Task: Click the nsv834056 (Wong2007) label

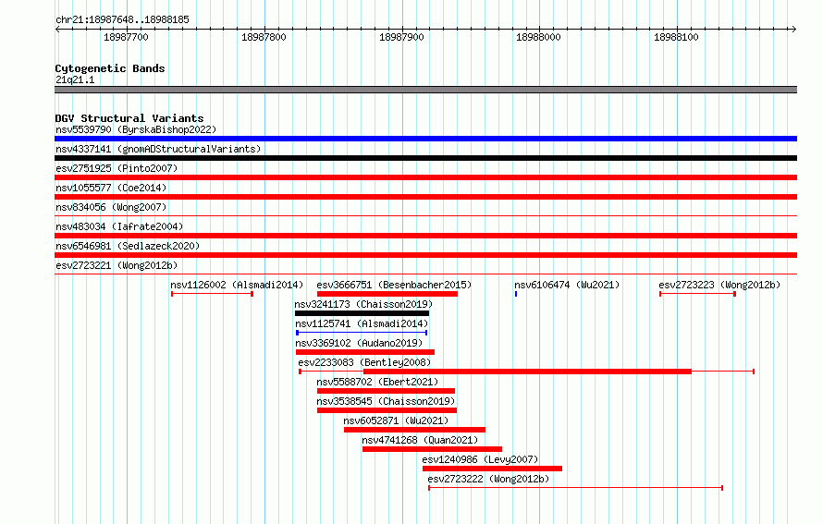Action: 111,207
